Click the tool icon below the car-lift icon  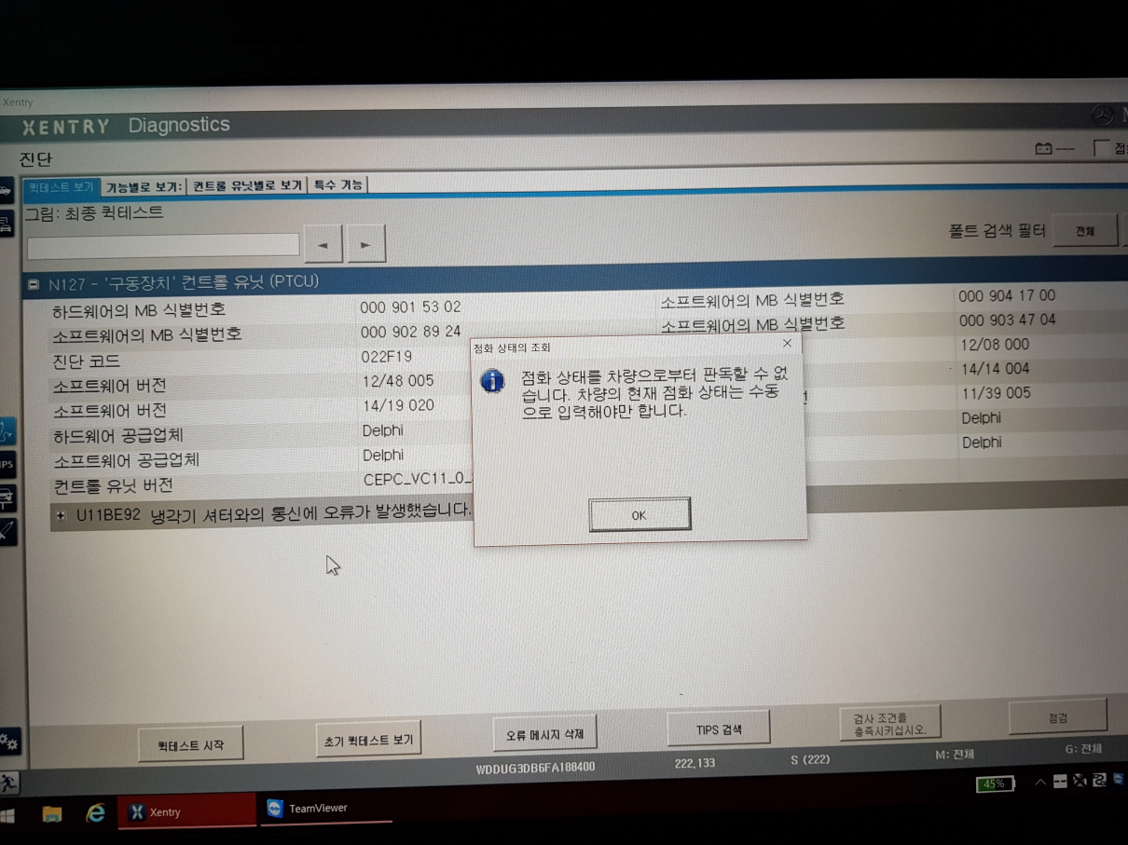7,531
